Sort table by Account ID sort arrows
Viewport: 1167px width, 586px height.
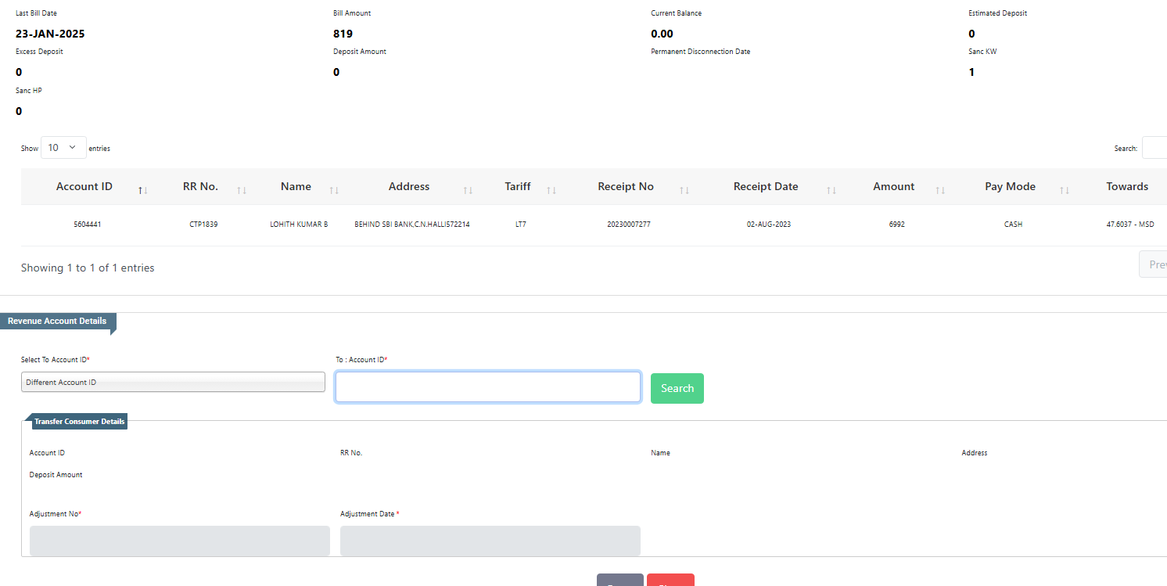coord(143,190)
